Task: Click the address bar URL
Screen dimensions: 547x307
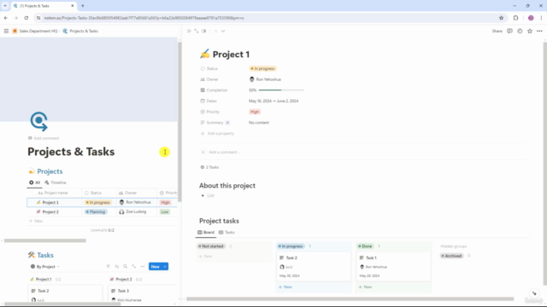Action: pyautogui.click(x=144, y=18)
